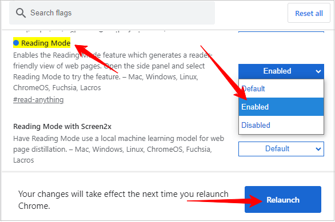The width and height of the screenshot is (335, 222).
Task: Choose Default in the open dropdown list
Action: (281, 88)
